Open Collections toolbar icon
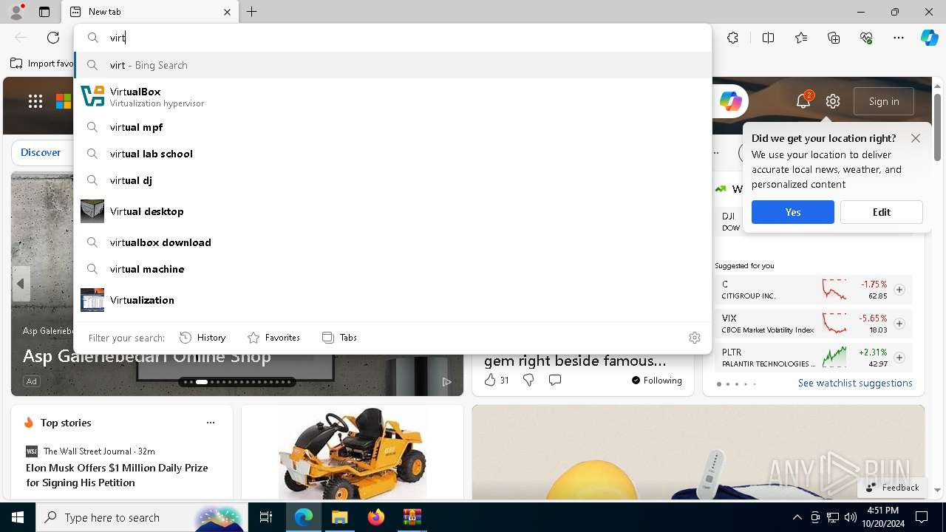946x532 pixels. pyautogui.click(x=834, y=38)
